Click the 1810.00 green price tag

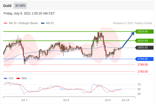click(x=144, y=41)
